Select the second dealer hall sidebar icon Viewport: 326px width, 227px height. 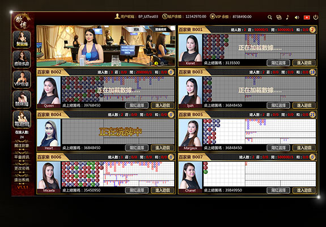(x=22, y=60)
